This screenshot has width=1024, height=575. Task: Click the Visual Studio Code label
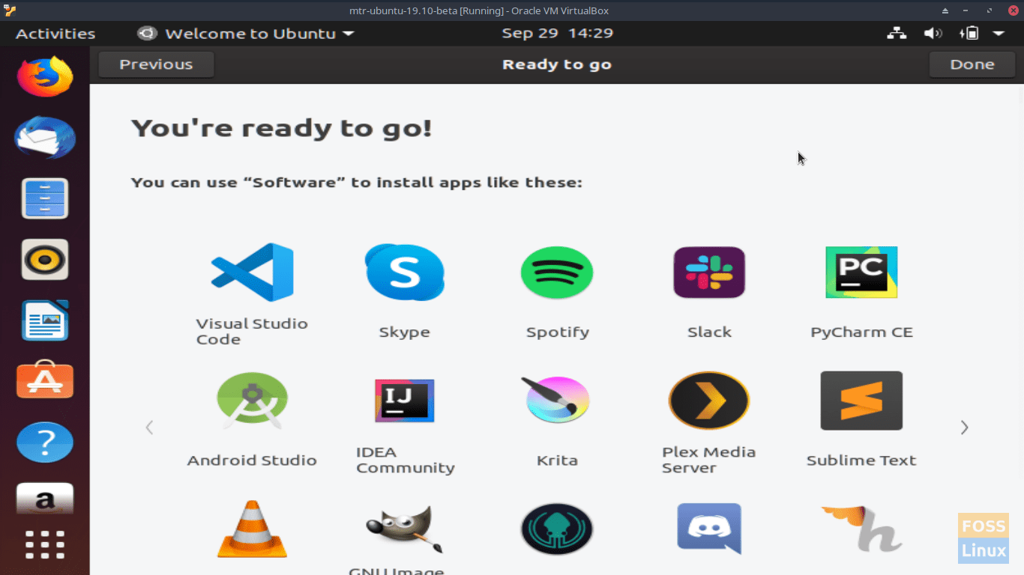[252, 332]
